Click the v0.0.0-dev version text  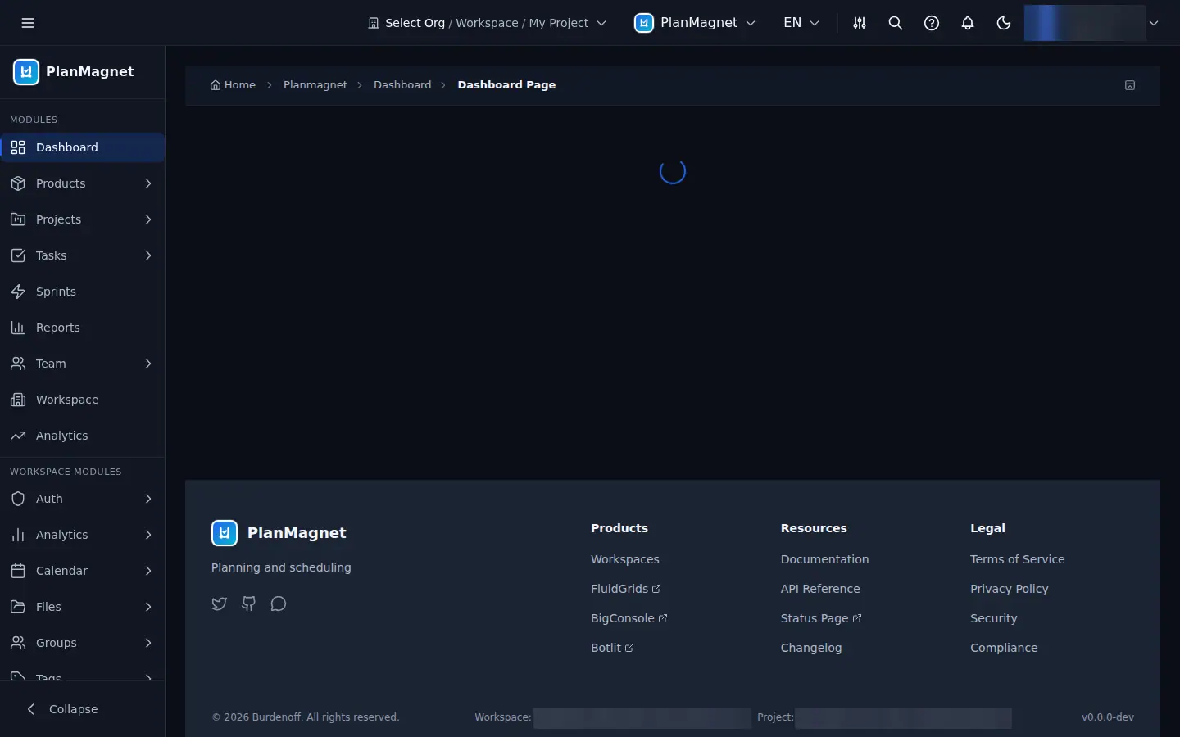1108,717
